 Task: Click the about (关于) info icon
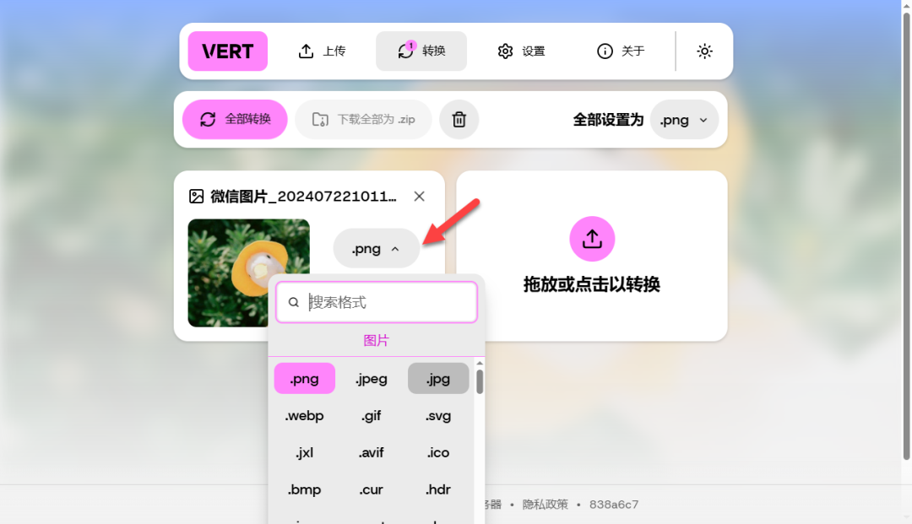tap(605, 51)
